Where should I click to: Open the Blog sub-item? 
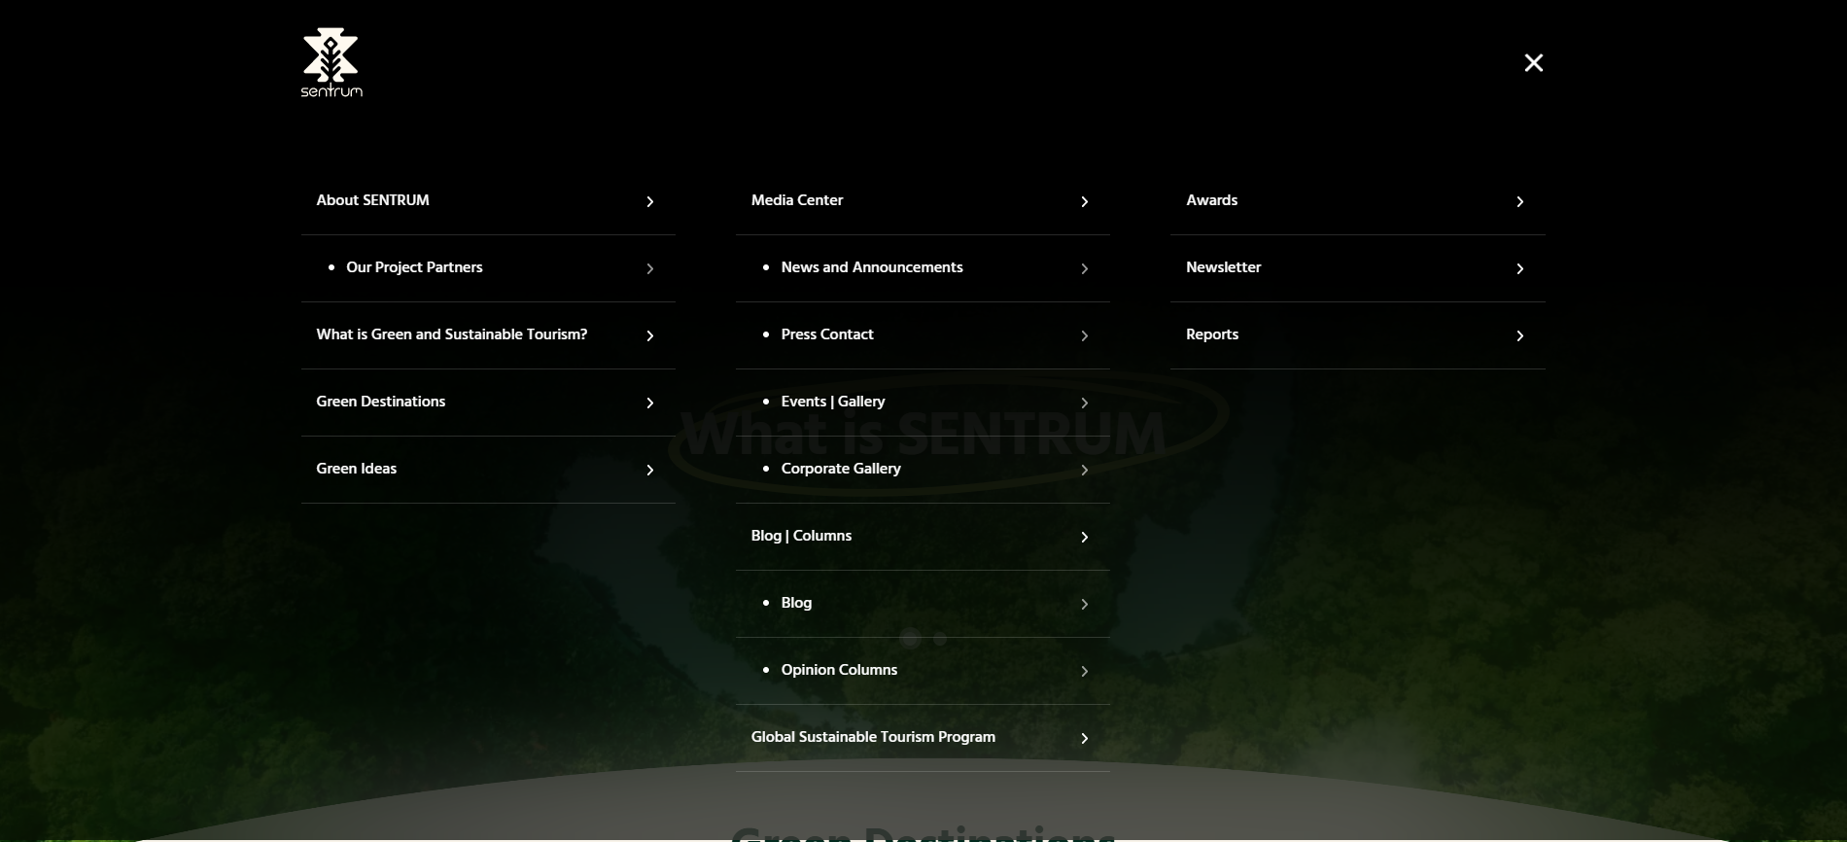tap(796, 603)
